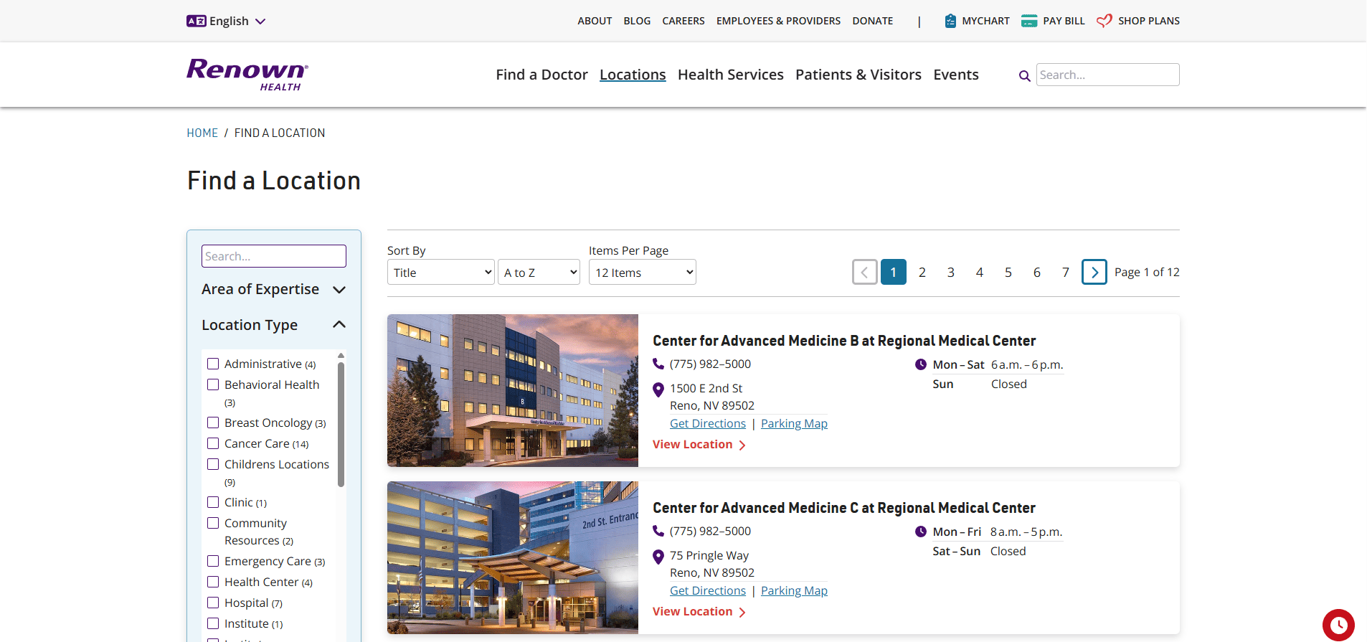Go to page 2 of results
Image resolution: width=1367 pixels, height=642 pixels.
[x=922, y=273]
